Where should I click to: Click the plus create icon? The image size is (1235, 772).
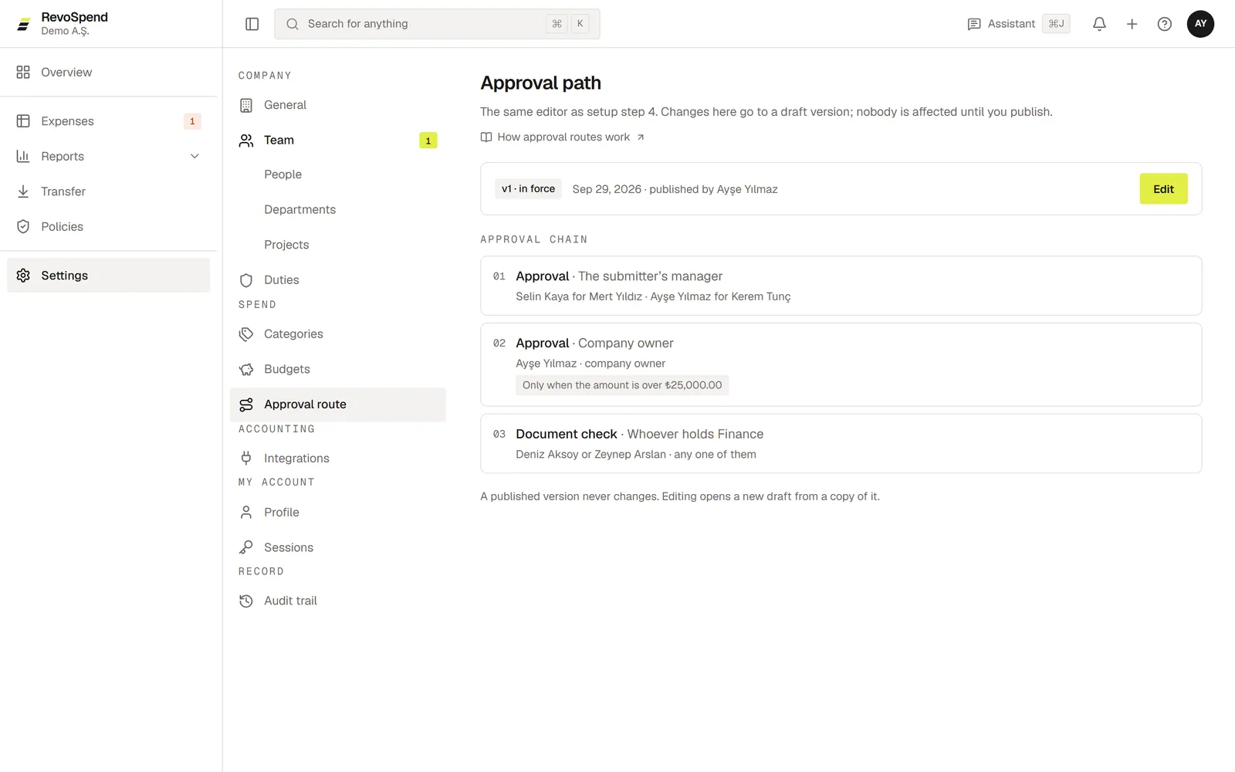[x=1132, y=24]
